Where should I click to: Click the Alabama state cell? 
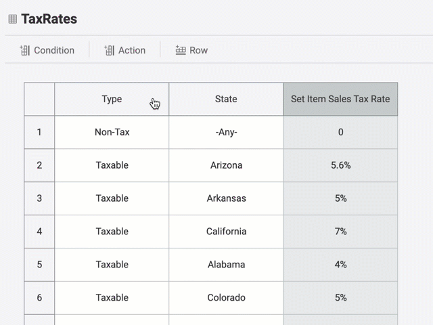226,265
